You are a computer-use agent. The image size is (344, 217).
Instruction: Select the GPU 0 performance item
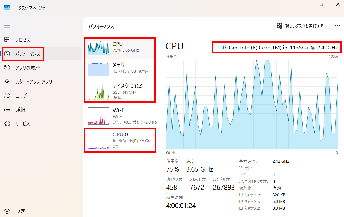click(x=120, y=140)
